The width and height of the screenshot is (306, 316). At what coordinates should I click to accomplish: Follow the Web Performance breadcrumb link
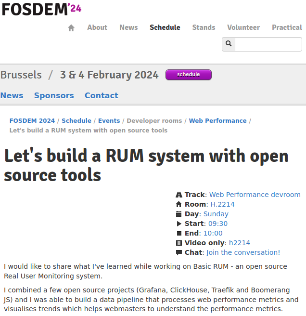coord(218,121)
